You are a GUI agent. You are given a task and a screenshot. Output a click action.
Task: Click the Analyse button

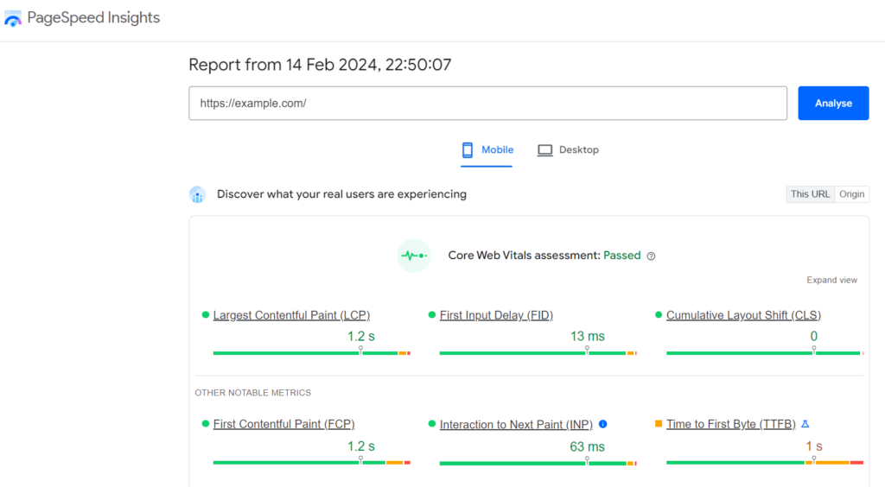click(833, 103)
